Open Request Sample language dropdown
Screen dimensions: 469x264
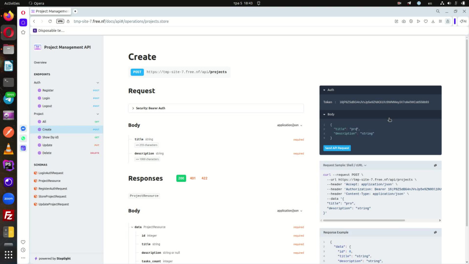[x=345, y=165]
